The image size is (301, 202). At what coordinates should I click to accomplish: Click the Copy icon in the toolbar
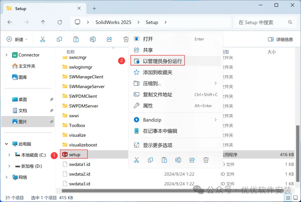(x=59, y=39)
